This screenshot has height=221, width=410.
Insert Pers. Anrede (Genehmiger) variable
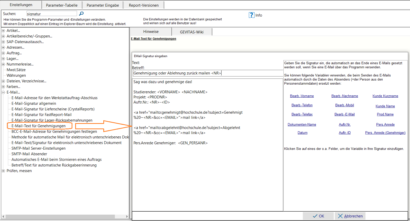tap(385, 133)
